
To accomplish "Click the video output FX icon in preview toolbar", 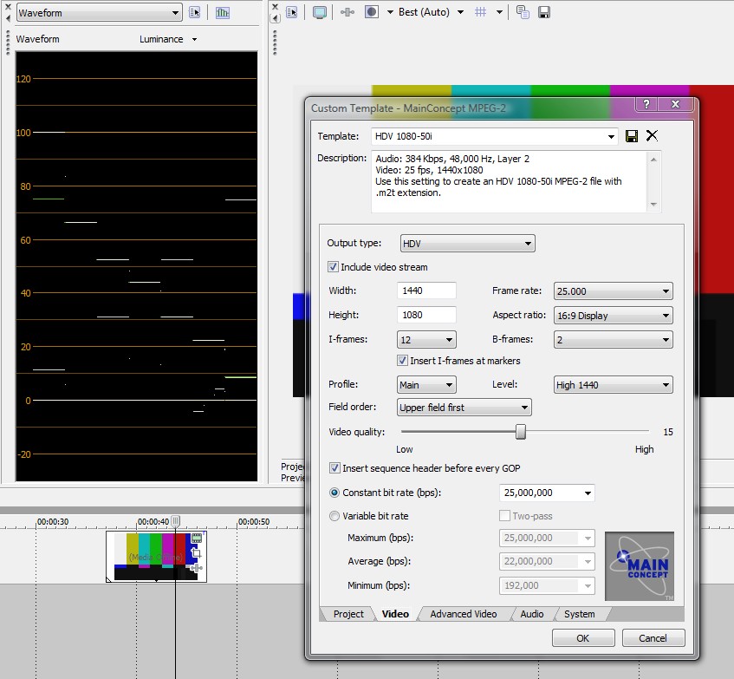I will click(x=347, y=12).
